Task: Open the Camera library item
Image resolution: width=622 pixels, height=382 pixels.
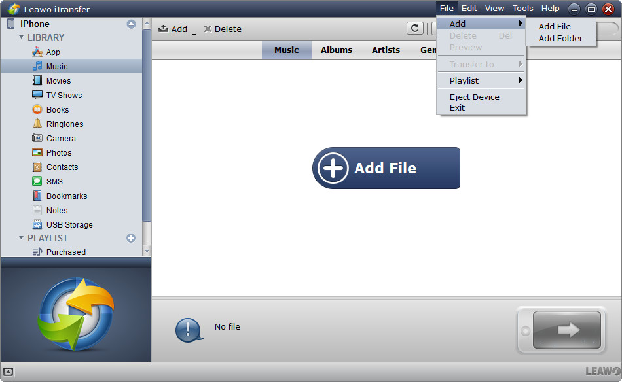Action: pos(60,138)
